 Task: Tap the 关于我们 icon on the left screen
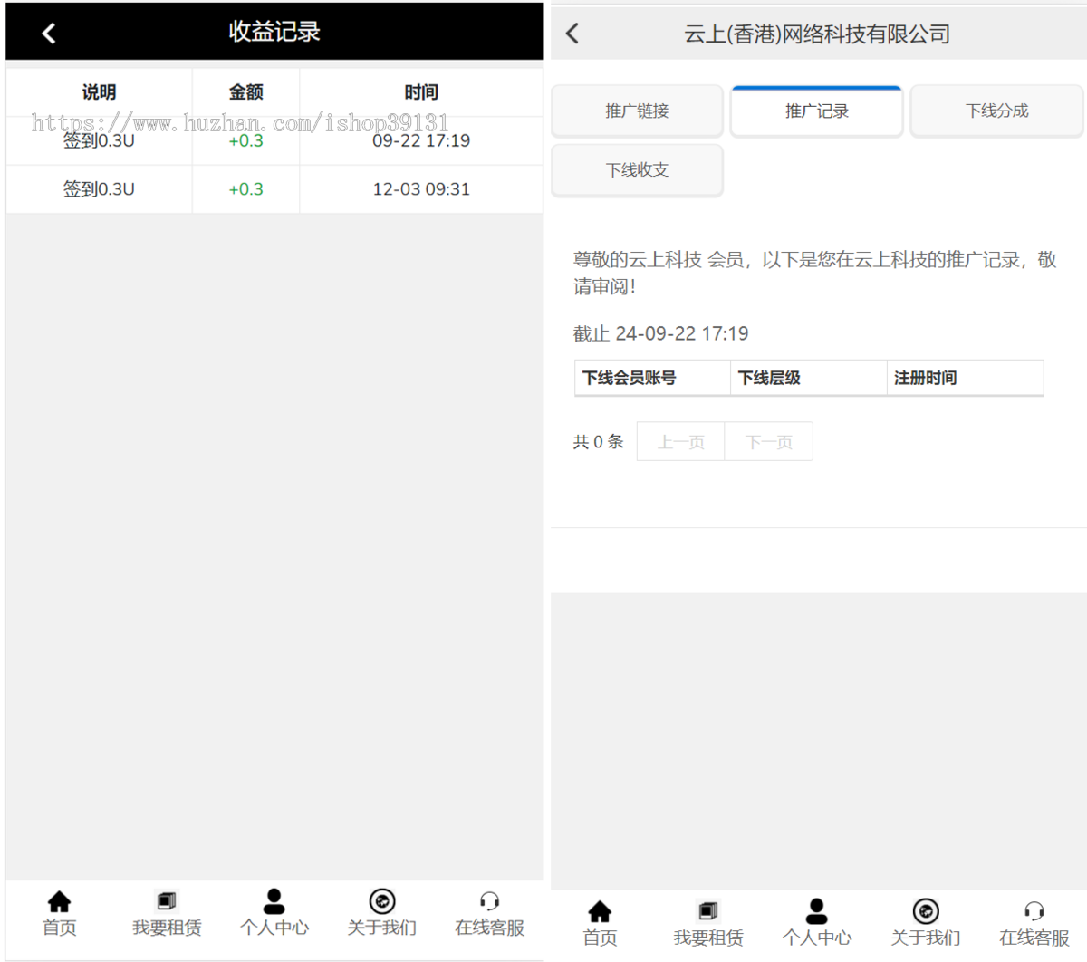(382, 901)
